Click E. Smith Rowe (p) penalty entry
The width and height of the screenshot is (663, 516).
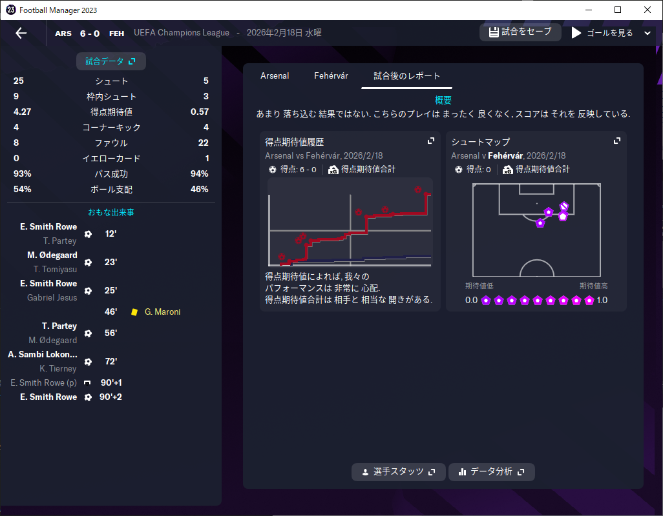(x=43, y=382)
